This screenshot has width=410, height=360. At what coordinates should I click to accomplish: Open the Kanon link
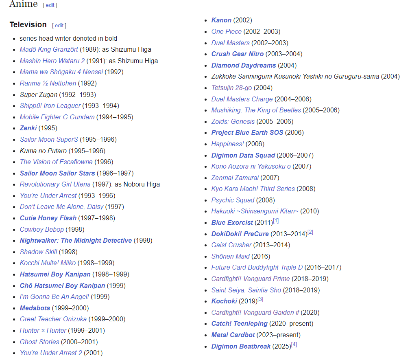point(221,20)
